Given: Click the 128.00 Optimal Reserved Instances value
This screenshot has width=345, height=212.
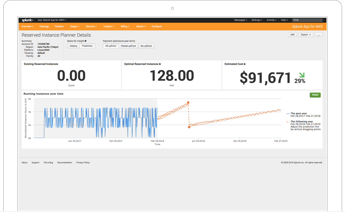Looking at the screenshot, I should tap(172, 76).
